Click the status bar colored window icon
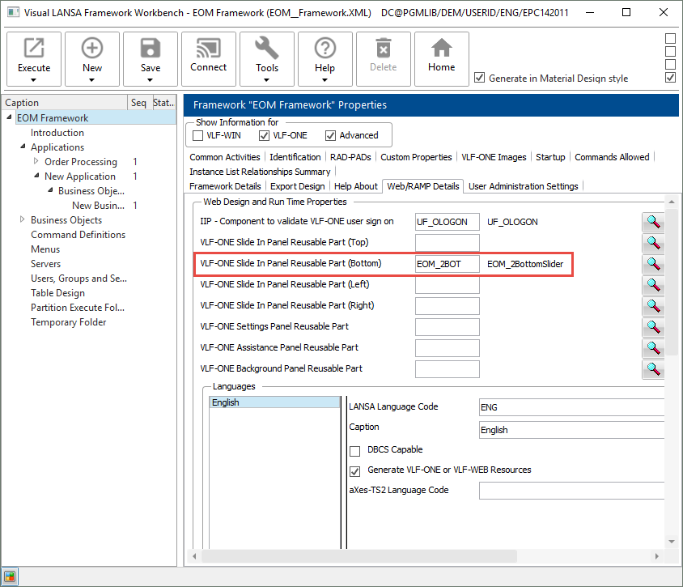683x587 pixels. (x=10, y=577)
